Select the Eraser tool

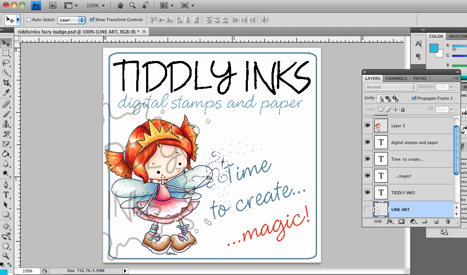tap(6, 144)
